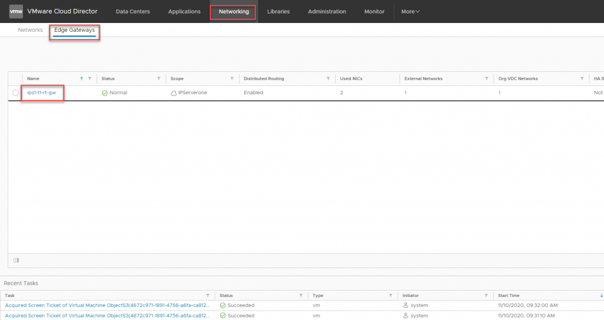Open filter on Recent Tasks Type column
This screenshot has width=604, height=320.
[390, 295]
